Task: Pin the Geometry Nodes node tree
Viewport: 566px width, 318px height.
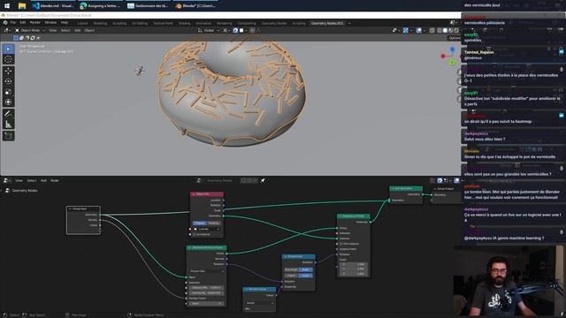Action: pyautogui.click(x=263, y=180)
